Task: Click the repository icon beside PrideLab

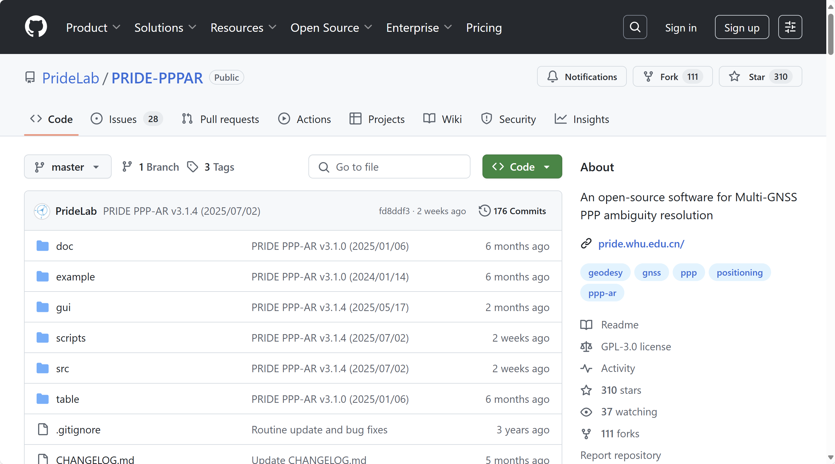Action: [x=30, y=78]
